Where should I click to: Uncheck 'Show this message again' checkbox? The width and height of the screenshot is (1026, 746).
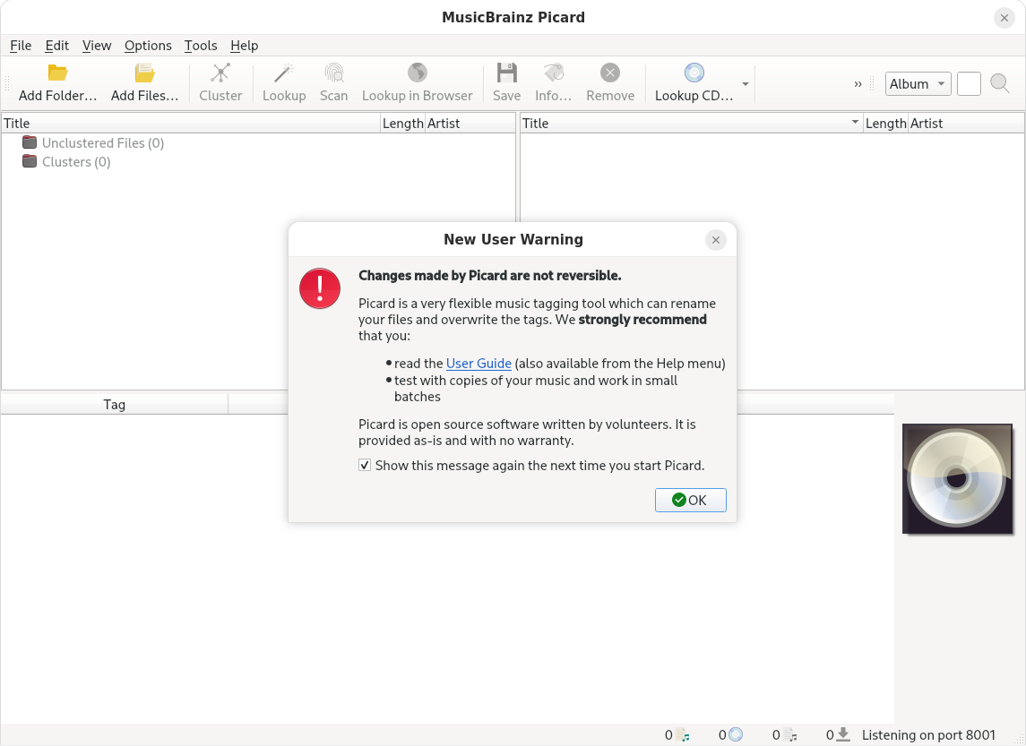coord(365,466)
